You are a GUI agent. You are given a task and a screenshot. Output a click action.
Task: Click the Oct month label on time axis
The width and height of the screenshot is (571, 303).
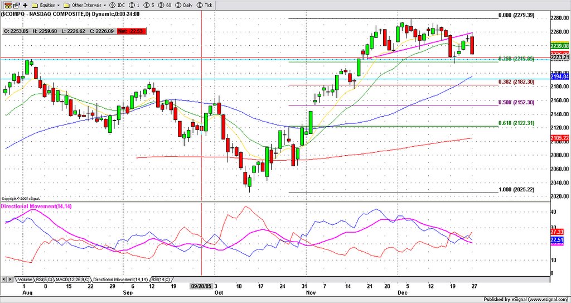coord(219,292)
